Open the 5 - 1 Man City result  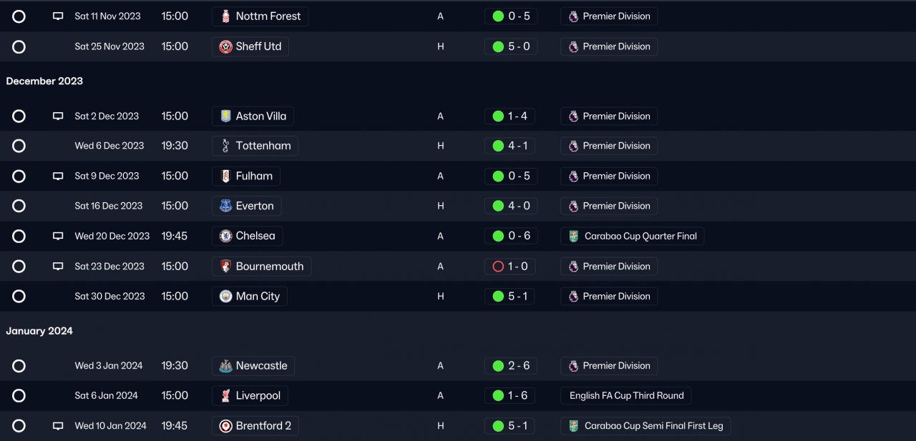coord(510,296)
